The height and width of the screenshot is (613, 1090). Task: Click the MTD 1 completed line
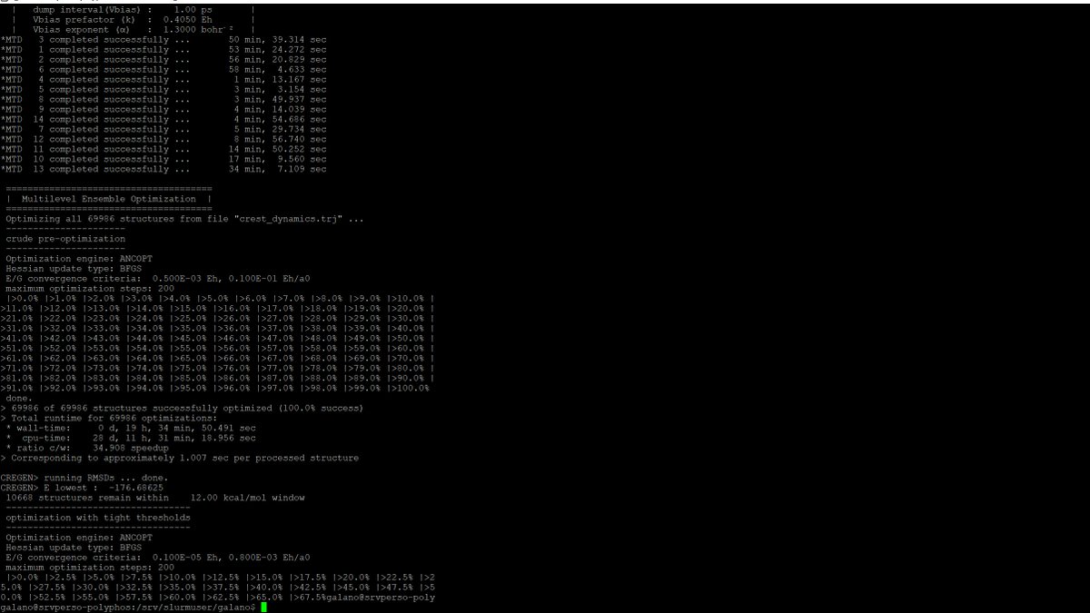coord(163,49)
